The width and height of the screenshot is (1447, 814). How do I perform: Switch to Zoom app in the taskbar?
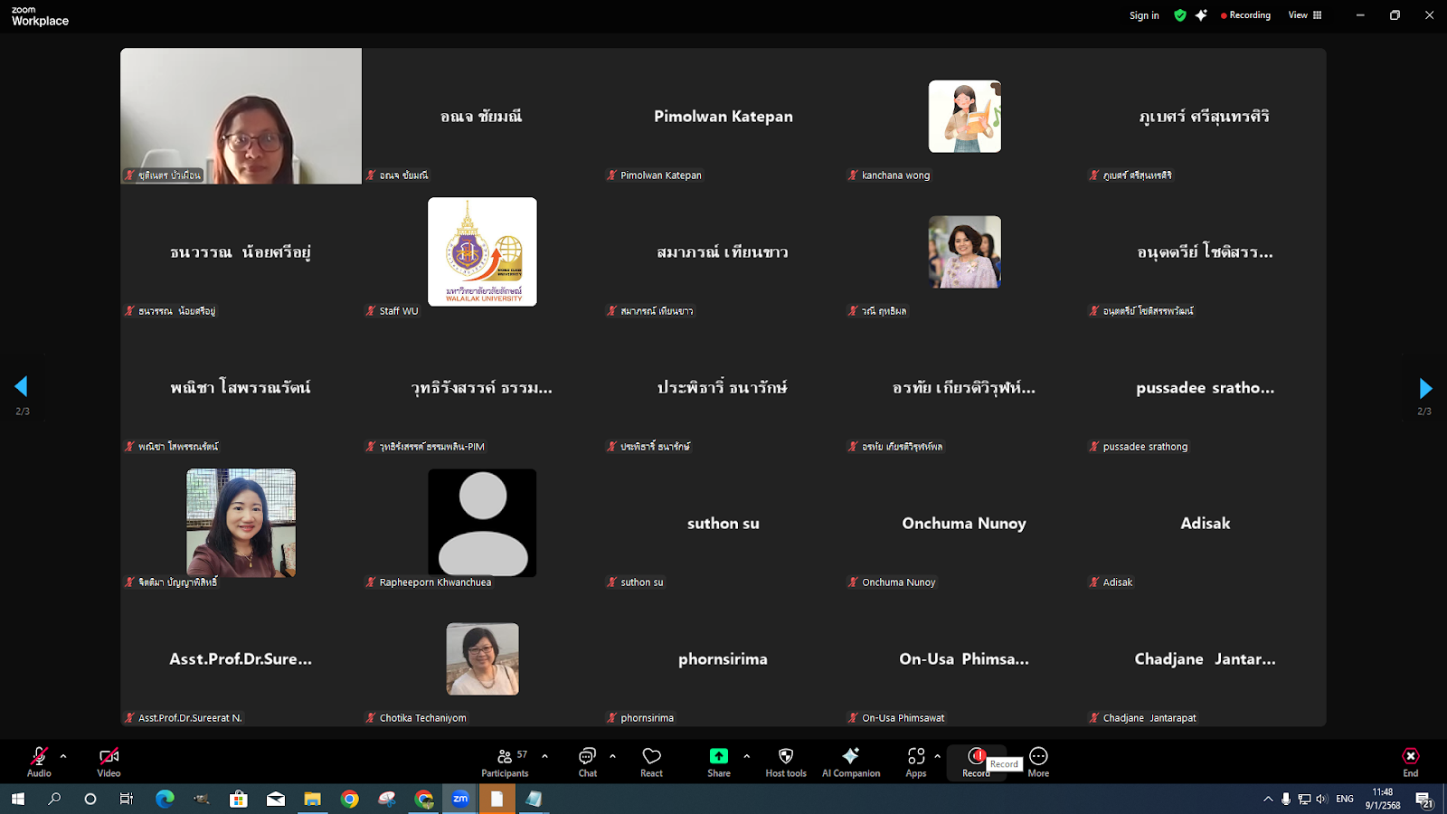point(460,799)
